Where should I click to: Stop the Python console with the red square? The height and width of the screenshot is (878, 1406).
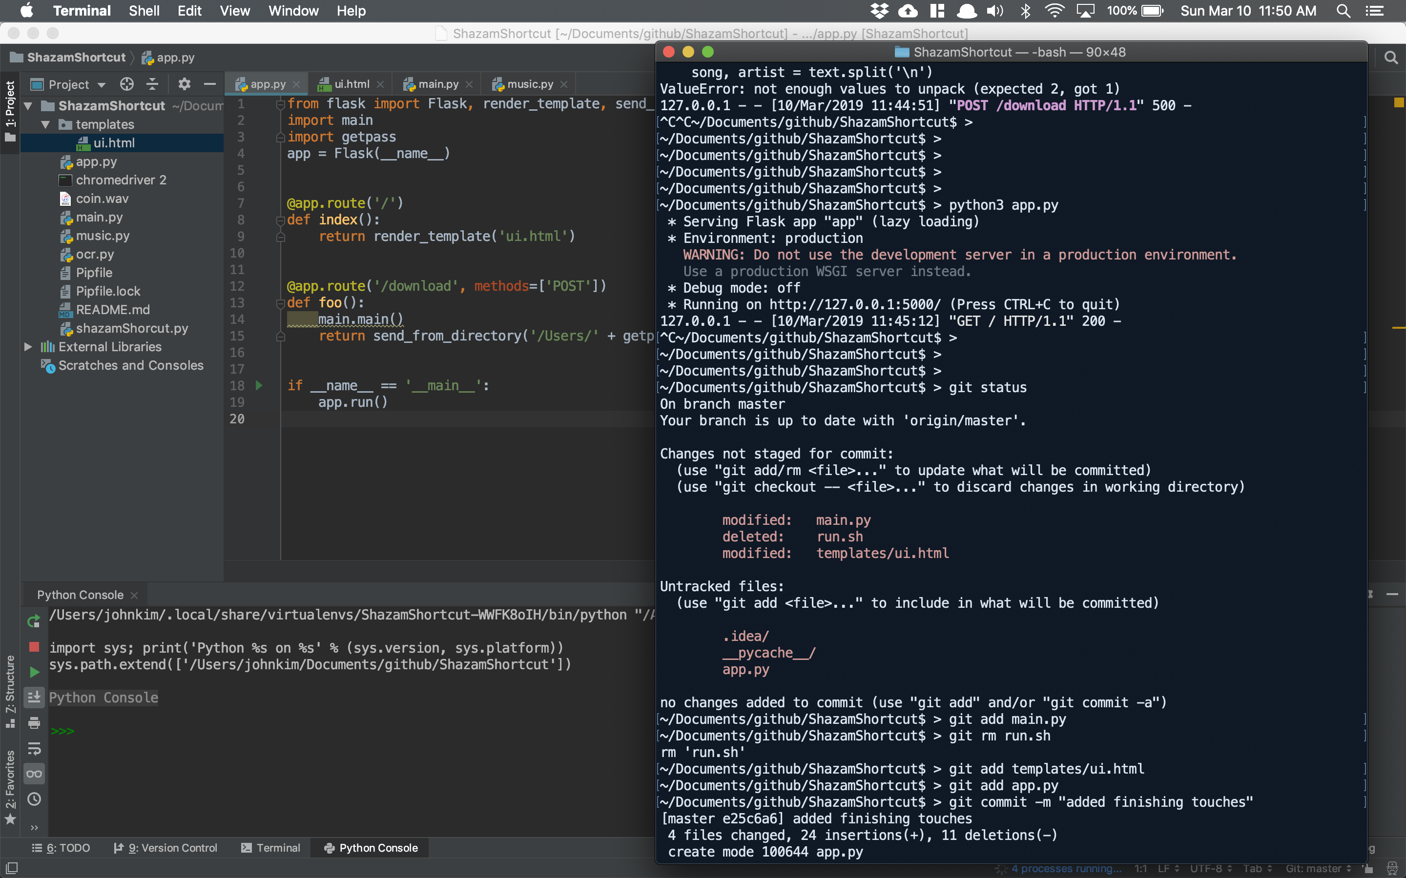(x=34, y=647)
